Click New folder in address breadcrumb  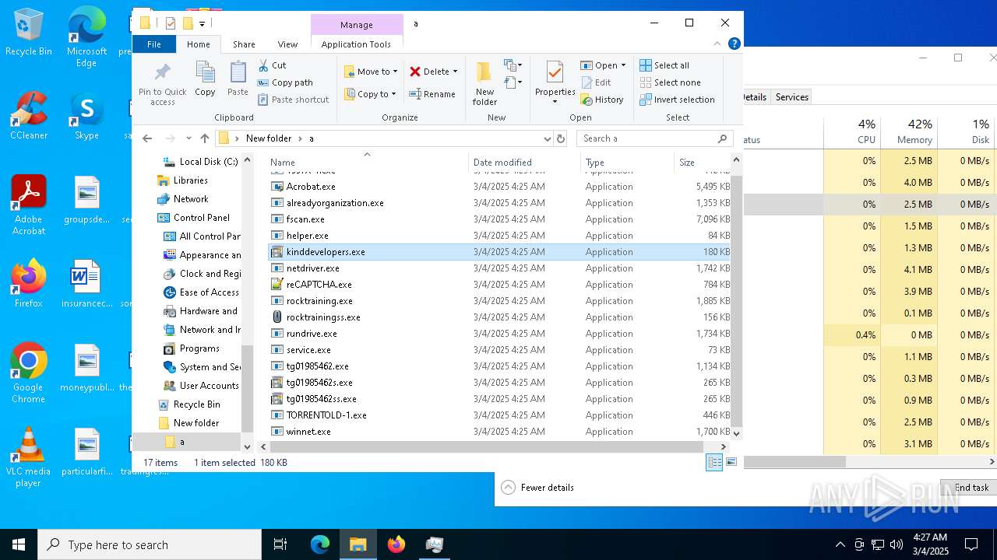click(269, 138)
